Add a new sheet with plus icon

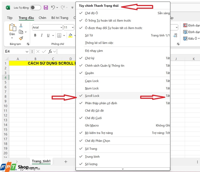pos(66,162)
